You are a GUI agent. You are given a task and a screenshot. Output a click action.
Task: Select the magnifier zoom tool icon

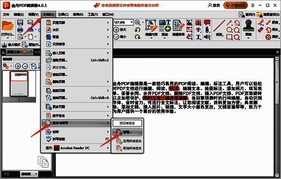click(138, 22)
